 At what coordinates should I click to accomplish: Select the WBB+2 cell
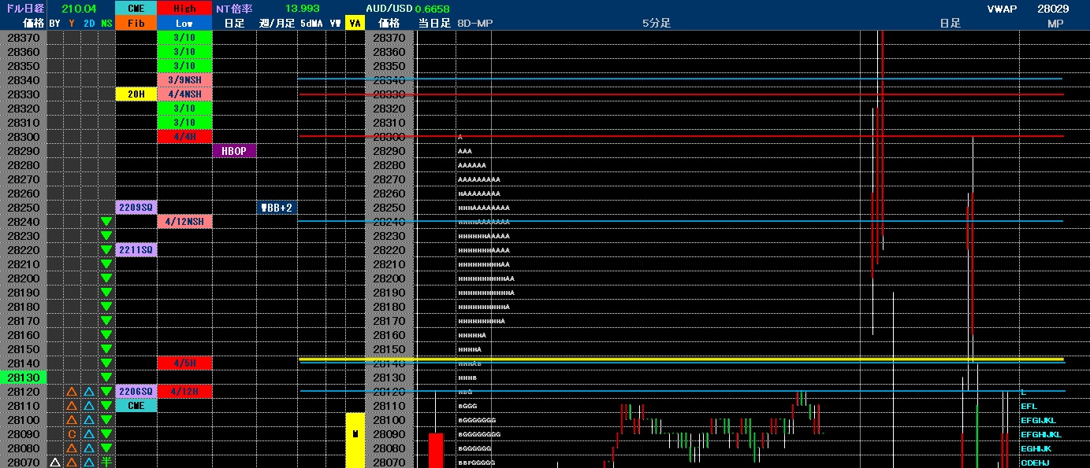point(277,208)
